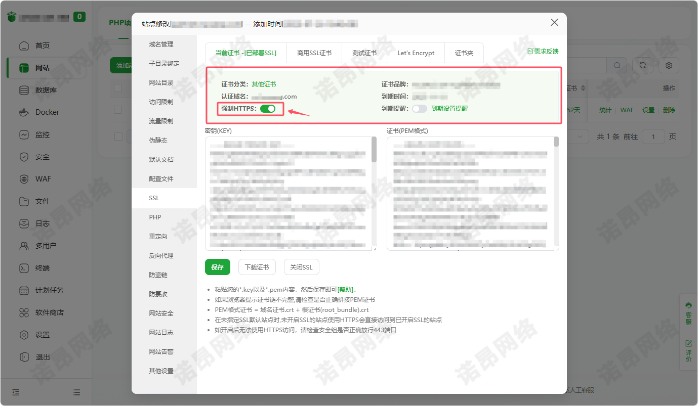This screenshot has width=698, height=406.
Task: Tick the table header select-all checkbox
Action: click(118, 88)
